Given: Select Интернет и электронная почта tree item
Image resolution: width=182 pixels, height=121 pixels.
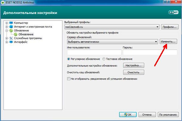Looking at the screenshot, I should (x=33, y=27).
